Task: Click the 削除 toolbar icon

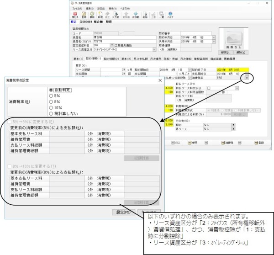Action: point(146,14)
